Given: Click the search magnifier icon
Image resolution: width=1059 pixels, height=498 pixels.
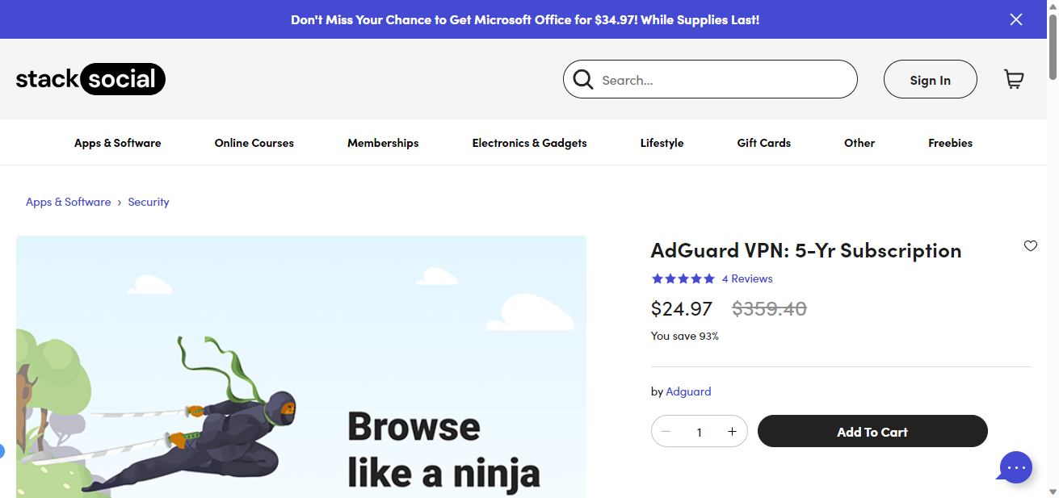Looking at the screenshot, I should pyautogui.click(x=582, y=79).
